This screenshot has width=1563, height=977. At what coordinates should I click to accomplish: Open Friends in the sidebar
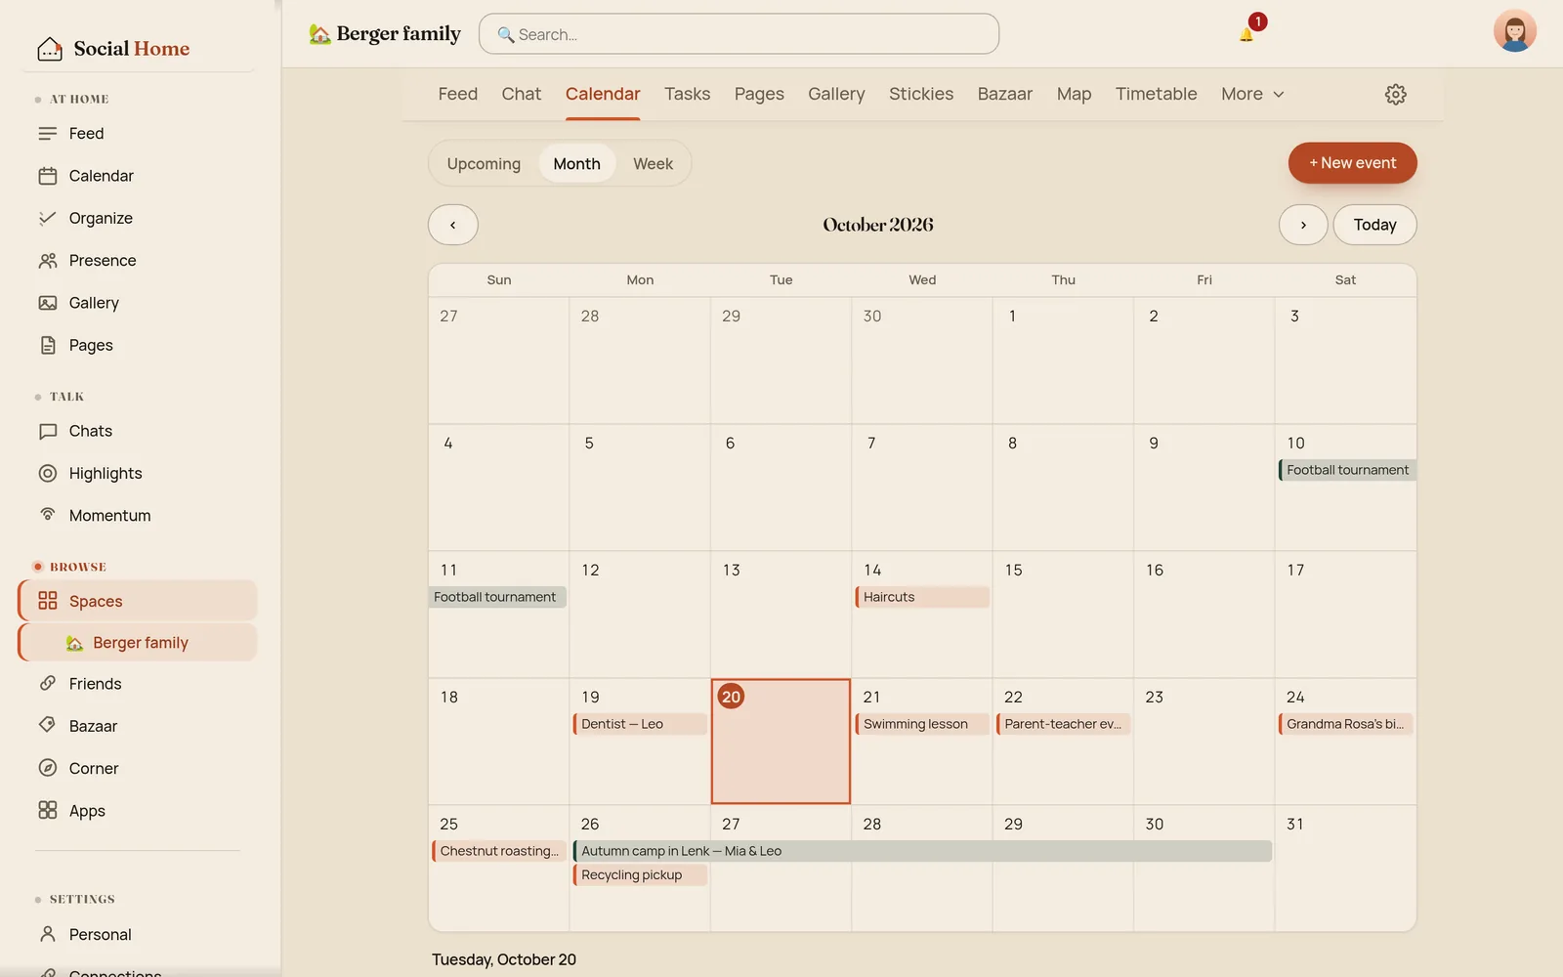point(137,684)
